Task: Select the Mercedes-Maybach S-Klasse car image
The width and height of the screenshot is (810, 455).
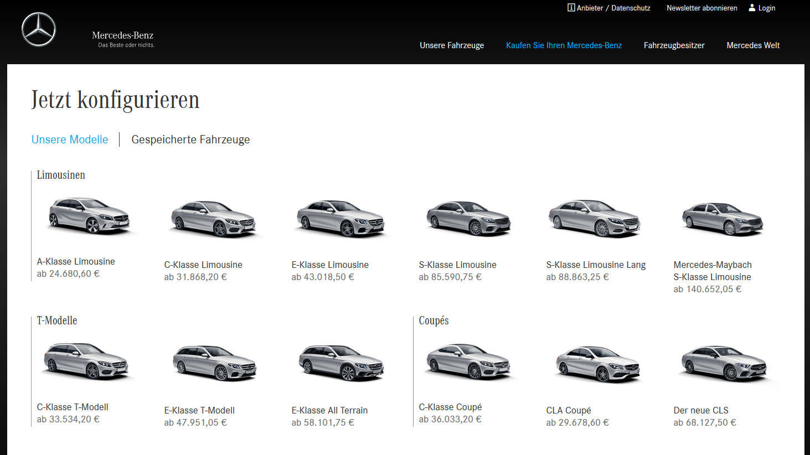Action: (723, 219)
